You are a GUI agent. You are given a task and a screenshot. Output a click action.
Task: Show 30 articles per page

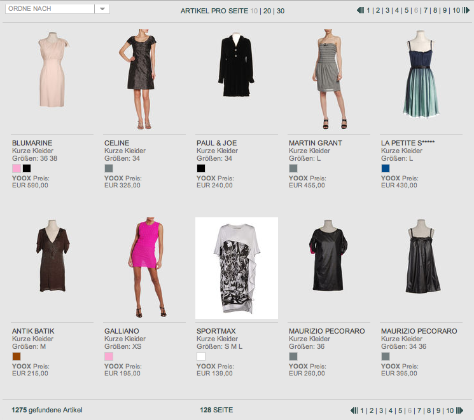point(281,11)
